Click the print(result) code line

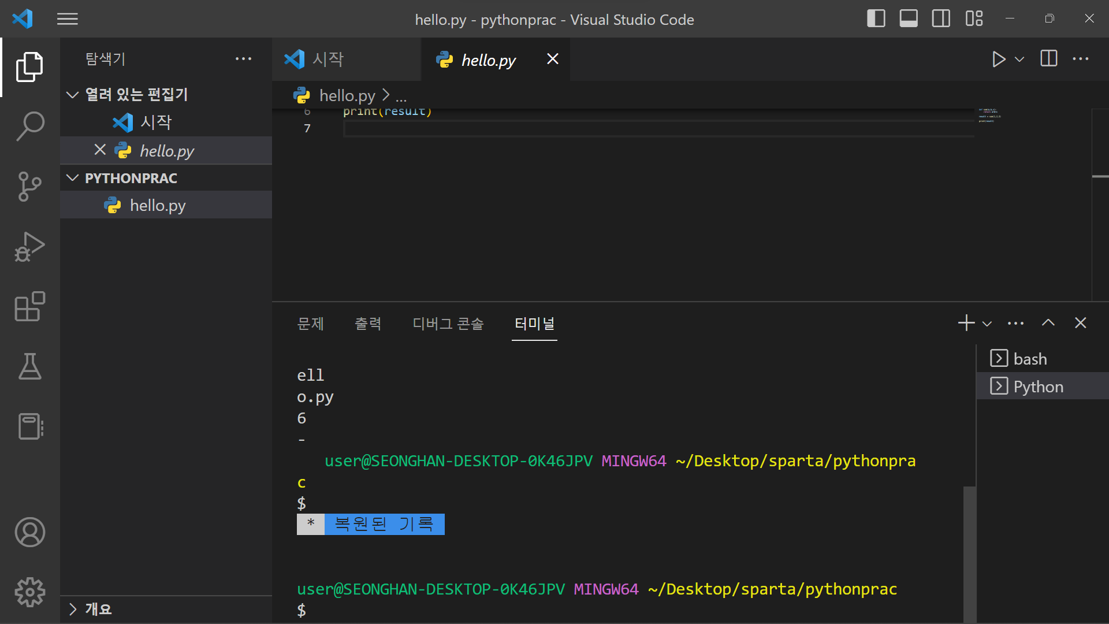coord(388,112)
